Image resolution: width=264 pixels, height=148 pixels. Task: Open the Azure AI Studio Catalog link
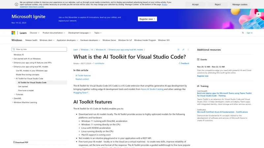[152, 89]
